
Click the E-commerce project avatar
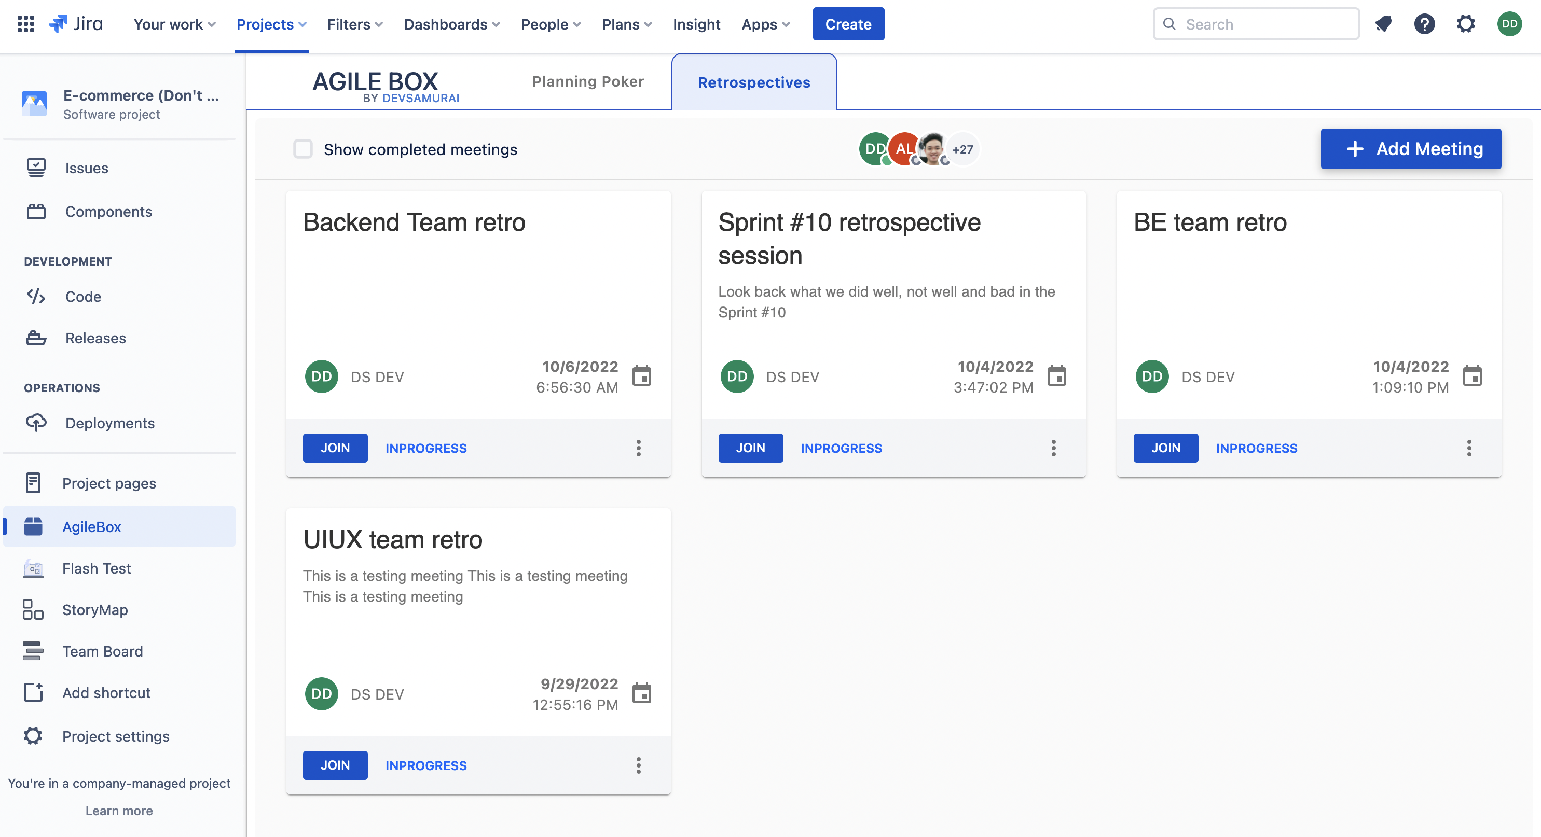[x=34, y=103]
